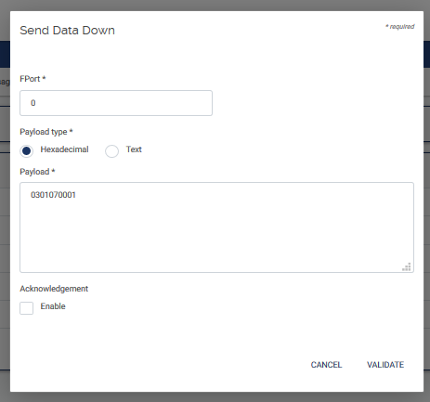Click the FPort field label
430x402 pixels.
(x=33, y=79)
